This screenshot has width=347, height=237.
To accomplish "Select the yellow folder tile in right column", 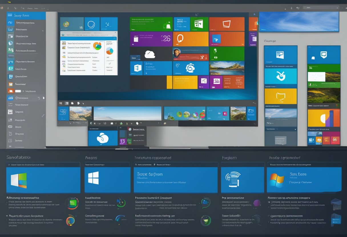I will (281, 96).
